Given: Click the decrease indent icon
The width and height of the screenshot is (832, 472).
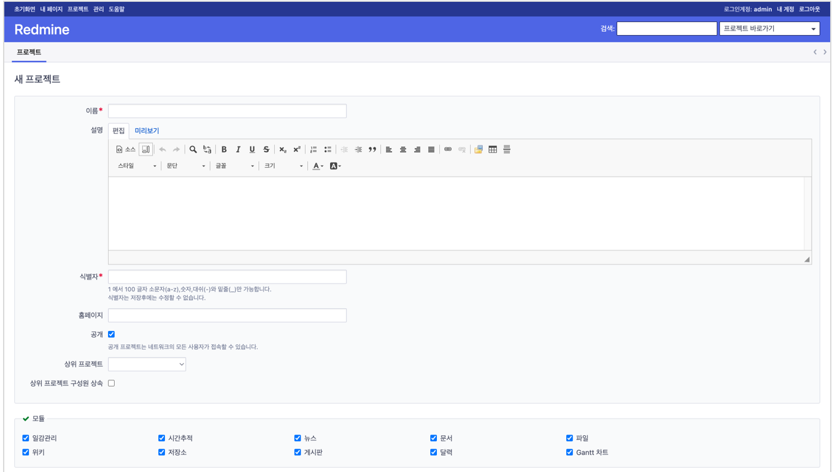Looking at the screenshot, I should coord(344,149).
